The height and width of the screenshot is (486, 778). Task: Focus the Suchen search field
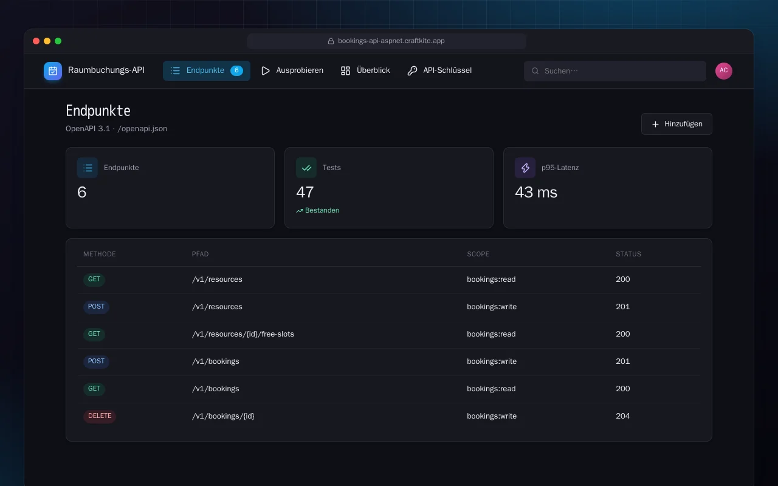tap(615, 71)
